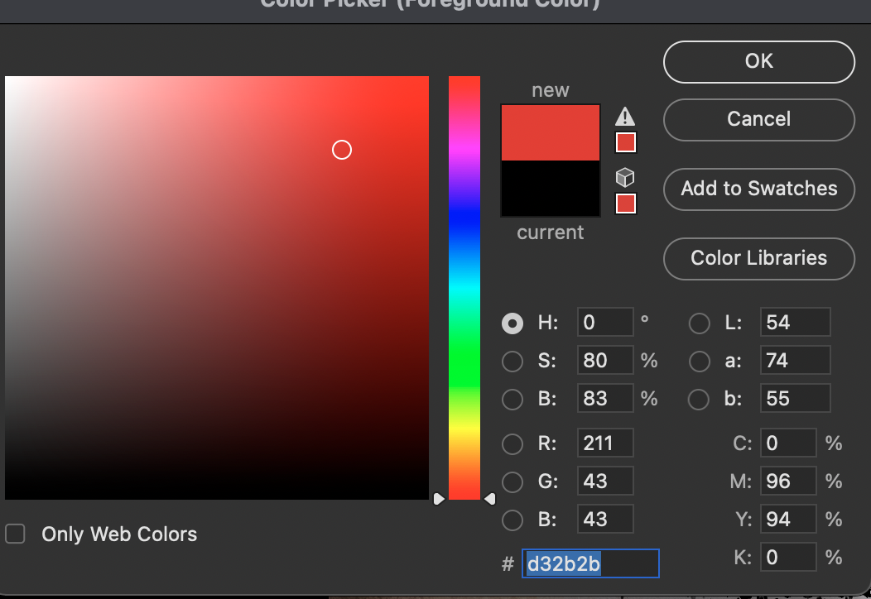Viewport: 871px width, 599px height.
Task: Open Color Libraries
Action: [x=758, y=258]
